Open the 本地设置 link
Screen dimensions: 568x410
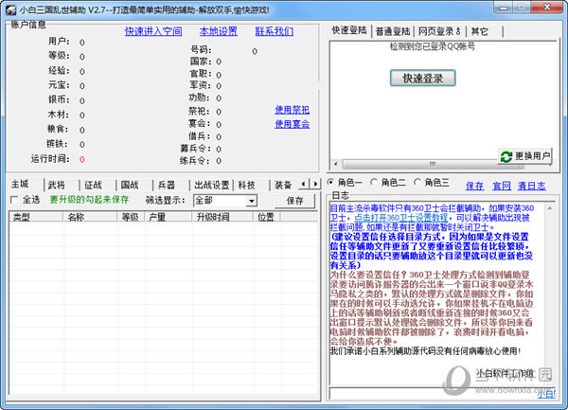pyautogui.click(x=219, y=31)
